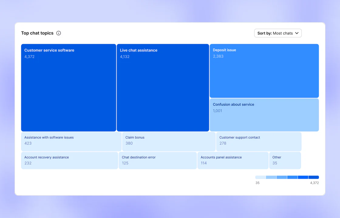Select the Live chat assistance tile
340x218 pixels.
pyautogui.click(x=163, y=88)
